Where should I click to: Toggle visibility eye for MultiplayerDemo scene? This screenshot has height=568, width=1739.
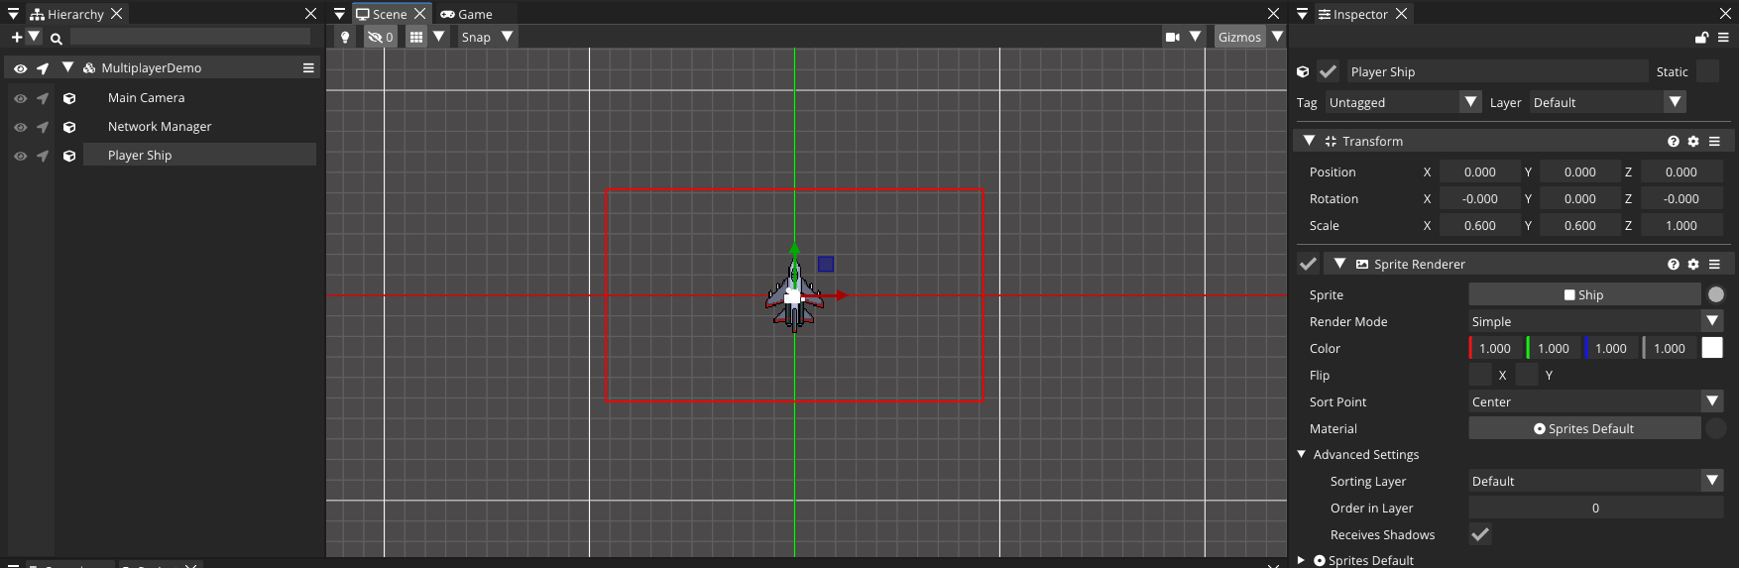click(x=20, y=68)
